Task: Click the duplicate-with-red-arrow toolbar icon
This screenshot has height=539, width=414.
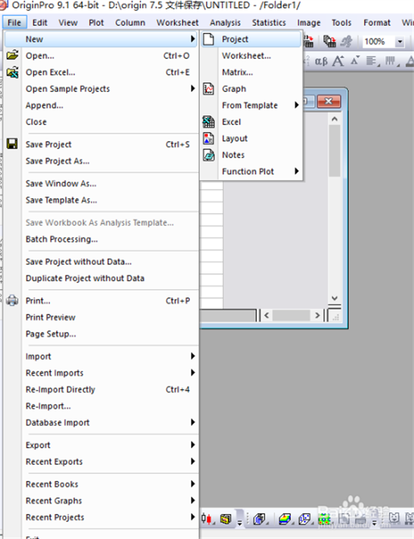Action: (329, 41)
